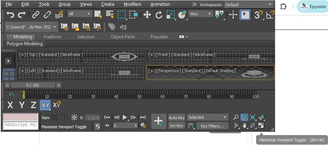328x145 pixels.
Task: Click the 0 / 100 time slider
Action: (33, 85)
